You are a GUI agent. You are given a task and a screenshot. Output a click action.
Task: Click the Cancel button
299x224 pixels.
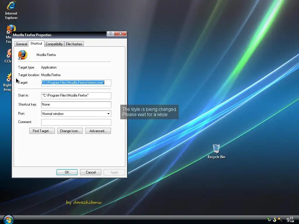coord(91,172)
